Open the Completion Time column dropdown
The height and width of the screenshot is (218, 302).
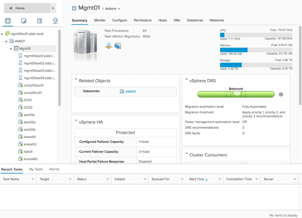coord(257,179)
